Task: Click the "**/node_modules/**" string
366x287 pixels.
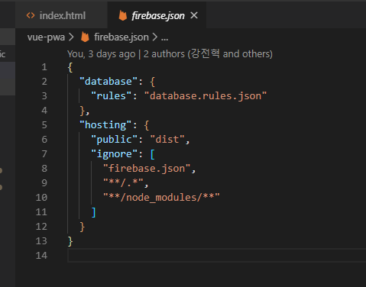Action: 161,198
